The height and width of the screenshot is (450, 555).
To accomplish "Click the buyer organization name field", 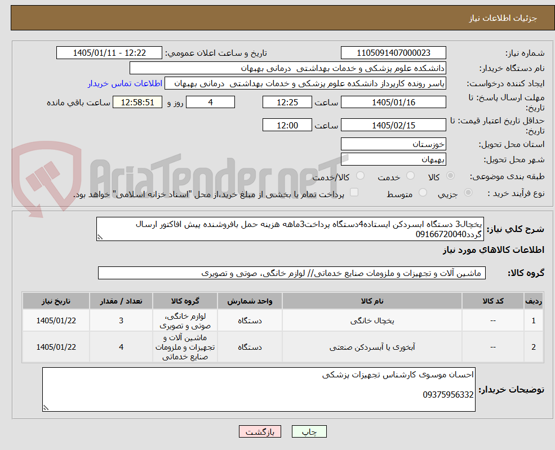I will coord(288,68).
